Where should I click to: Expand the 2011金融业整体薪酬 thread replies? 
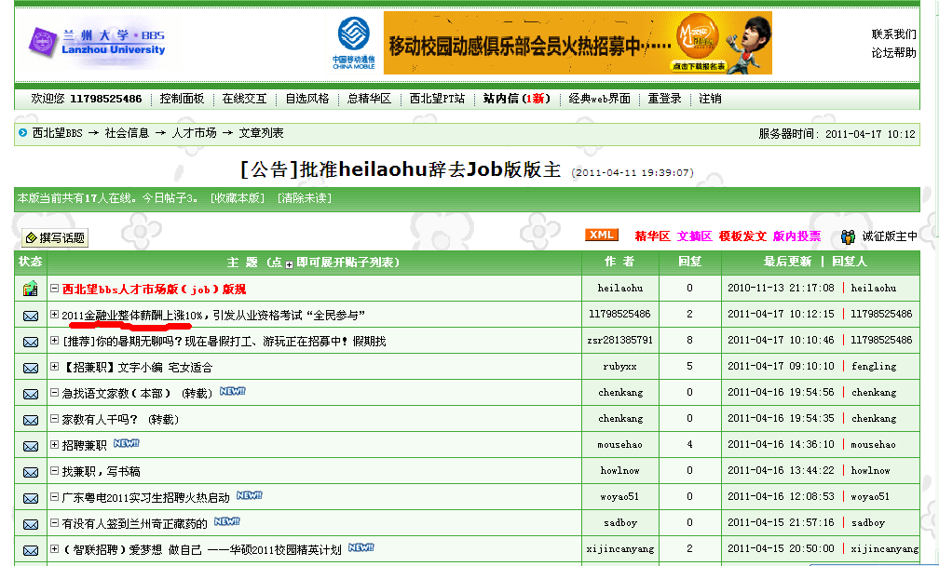tap(55, 315)
